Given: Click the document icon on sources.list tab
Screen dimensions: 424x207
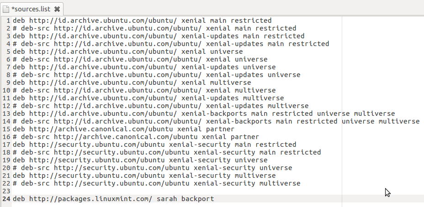Looking at the screenshot, I should (5, 9).
